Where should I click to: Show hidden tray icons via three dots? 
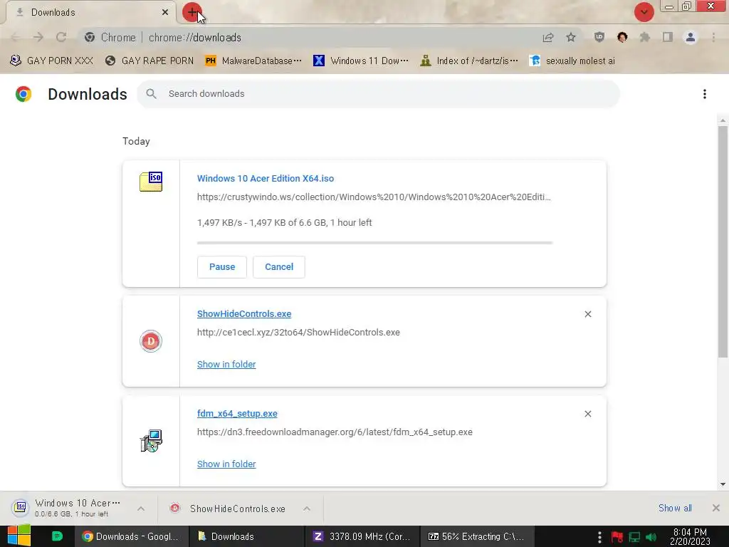(599, 537)
